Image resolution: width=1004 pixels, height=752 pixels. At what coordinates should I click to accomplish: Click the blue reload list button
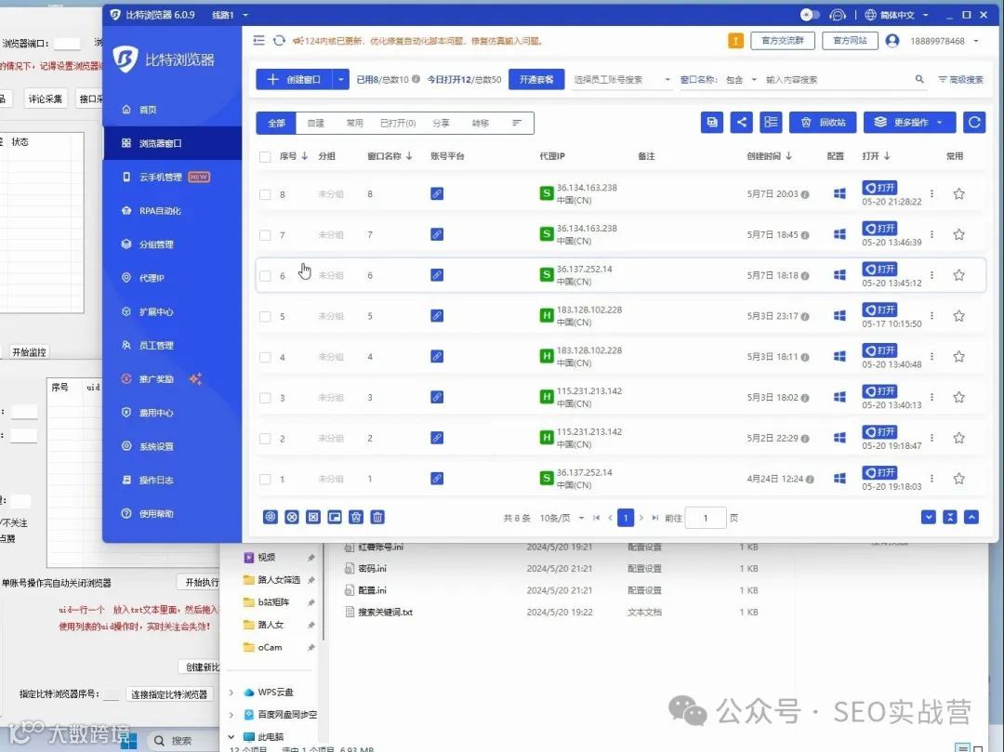[x=974, y=123]
